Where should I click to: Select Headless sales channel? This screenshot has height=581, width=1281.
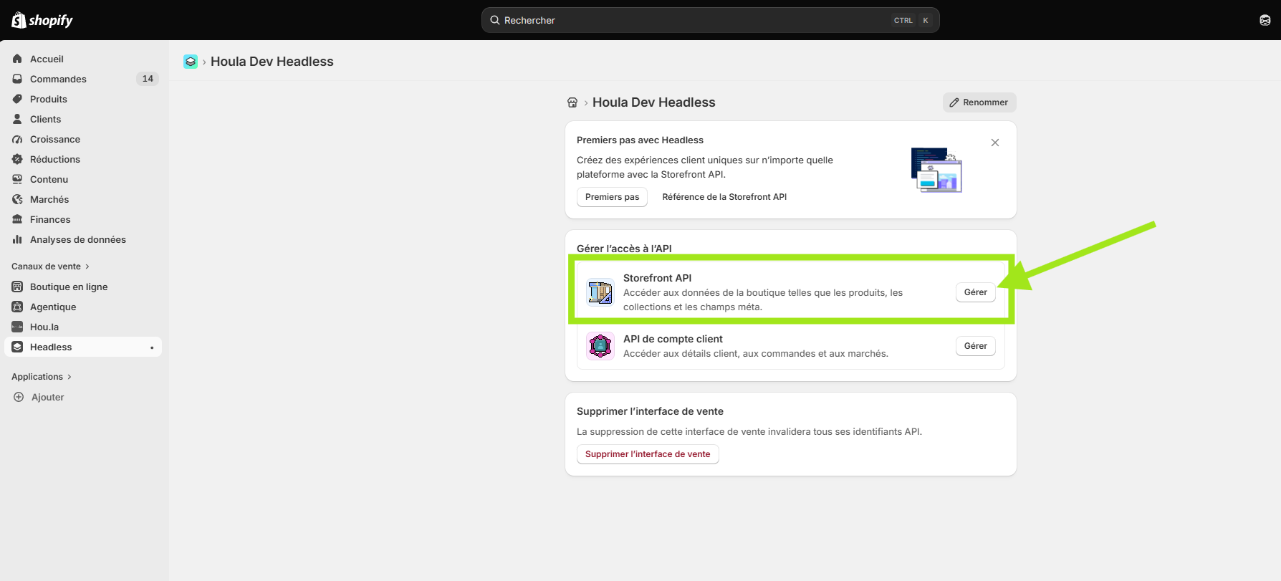[x=83, y=347]
